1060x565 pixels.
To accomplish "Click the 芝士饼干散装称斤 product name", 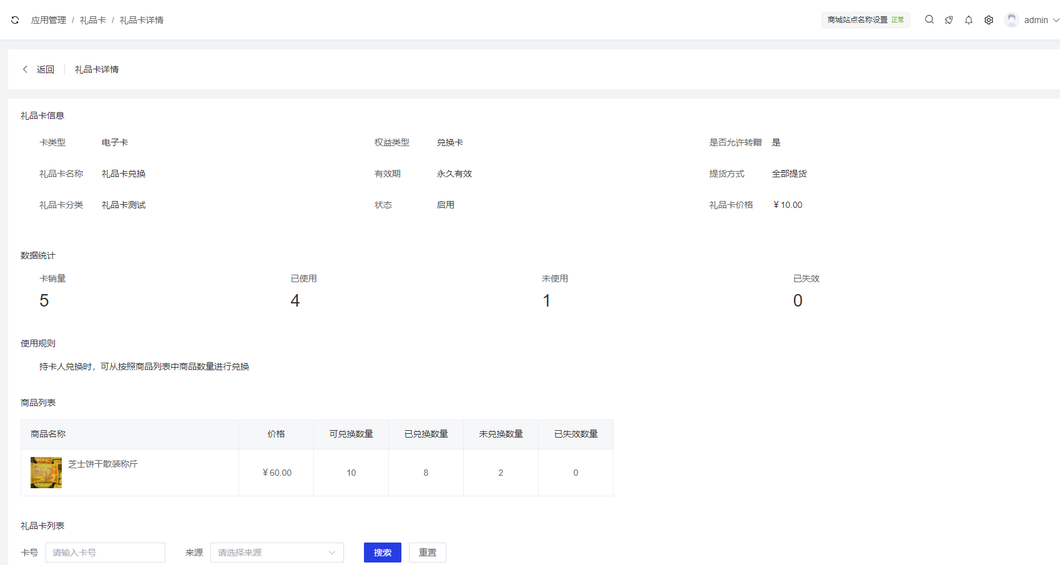I will tap(103, 464).
